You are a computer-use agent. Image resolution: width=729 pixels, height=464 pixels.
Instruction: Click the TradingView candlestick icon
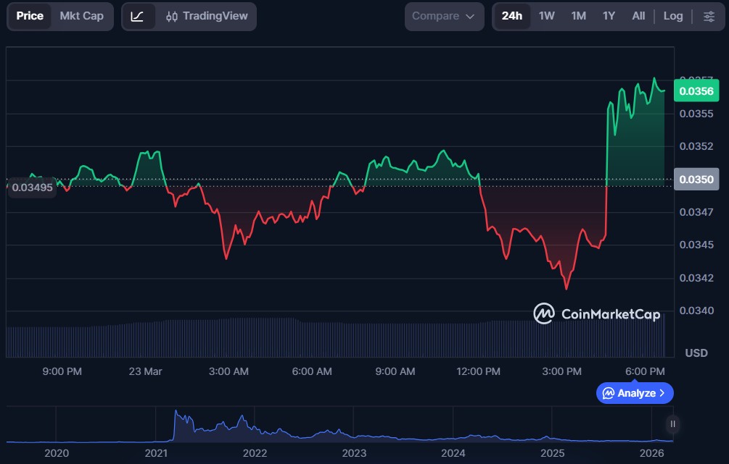pyautogui.click(x=171, y=16)
